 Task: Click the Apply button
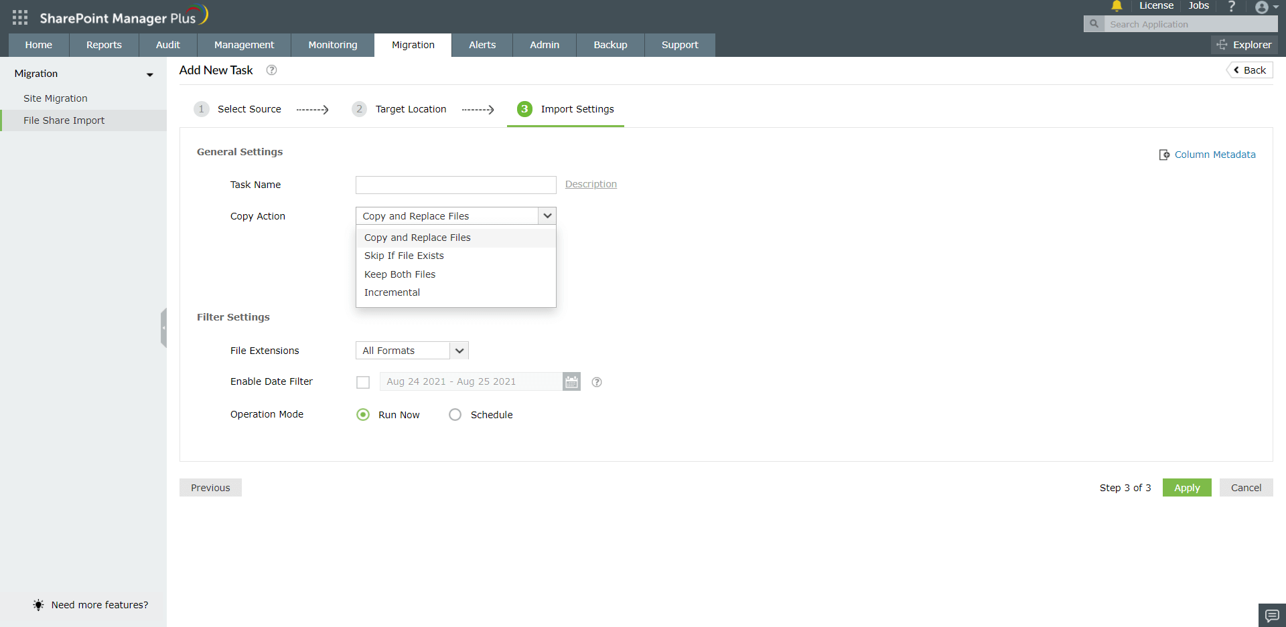point(1187,488)
